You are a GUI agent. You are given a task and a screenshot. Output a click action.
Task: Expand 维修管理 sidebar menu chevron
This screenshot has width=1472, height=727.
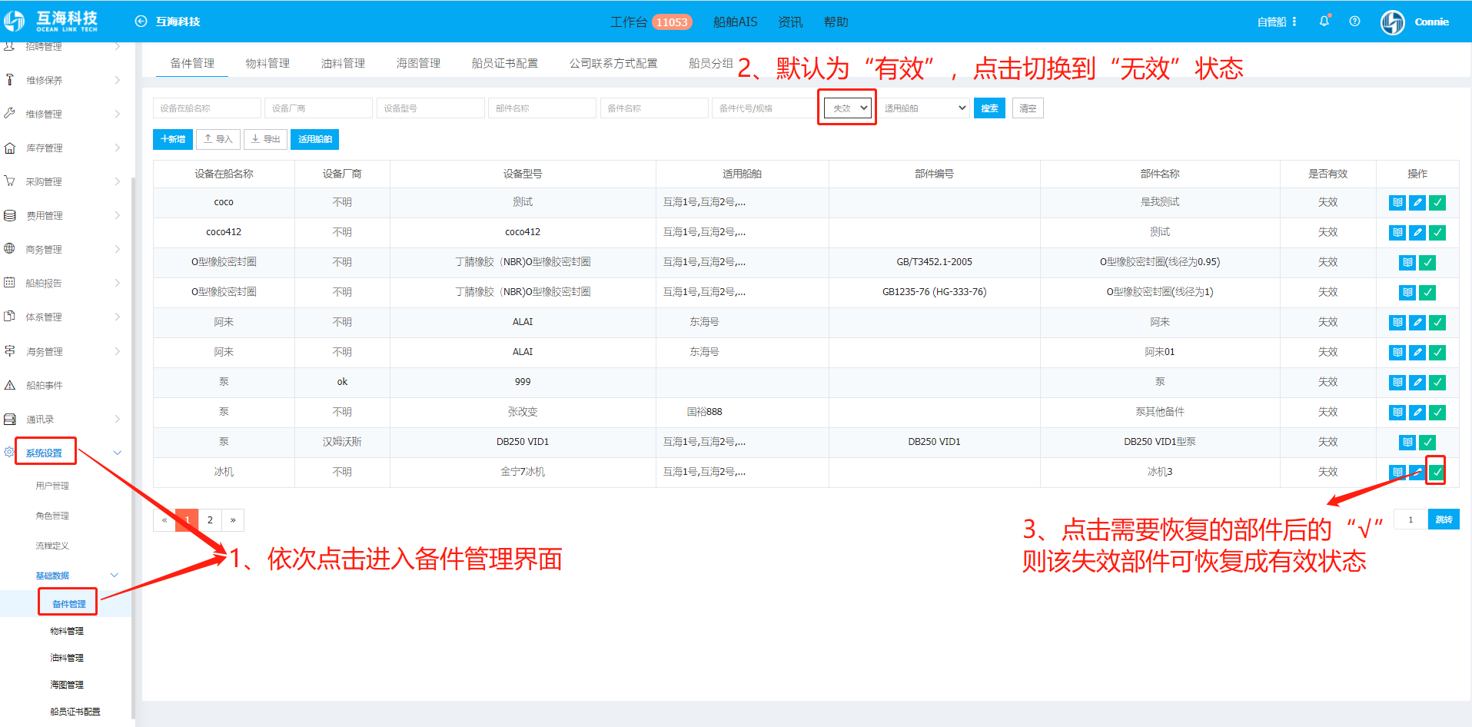[x=118, y=114]
